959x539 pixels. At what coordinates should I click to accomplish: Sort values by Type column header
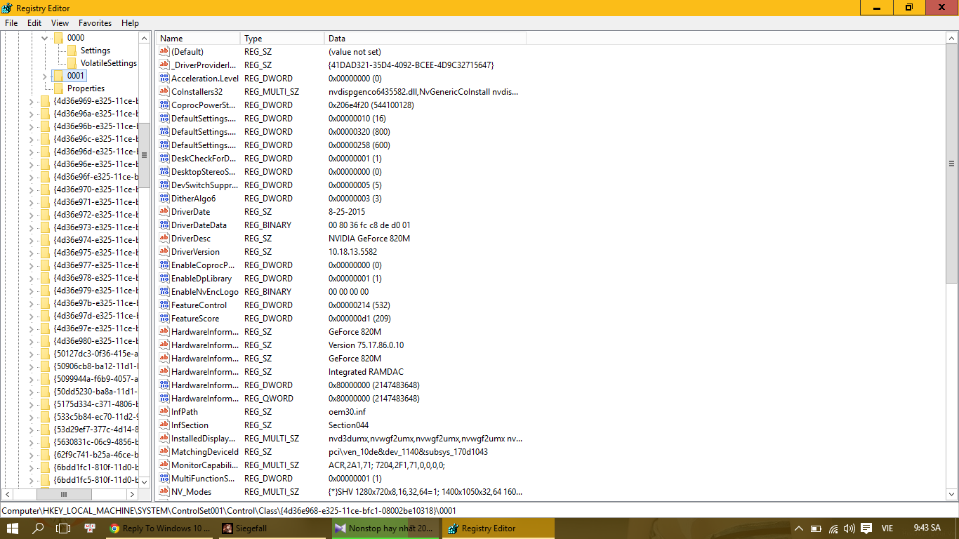click(x=282, y=39)
